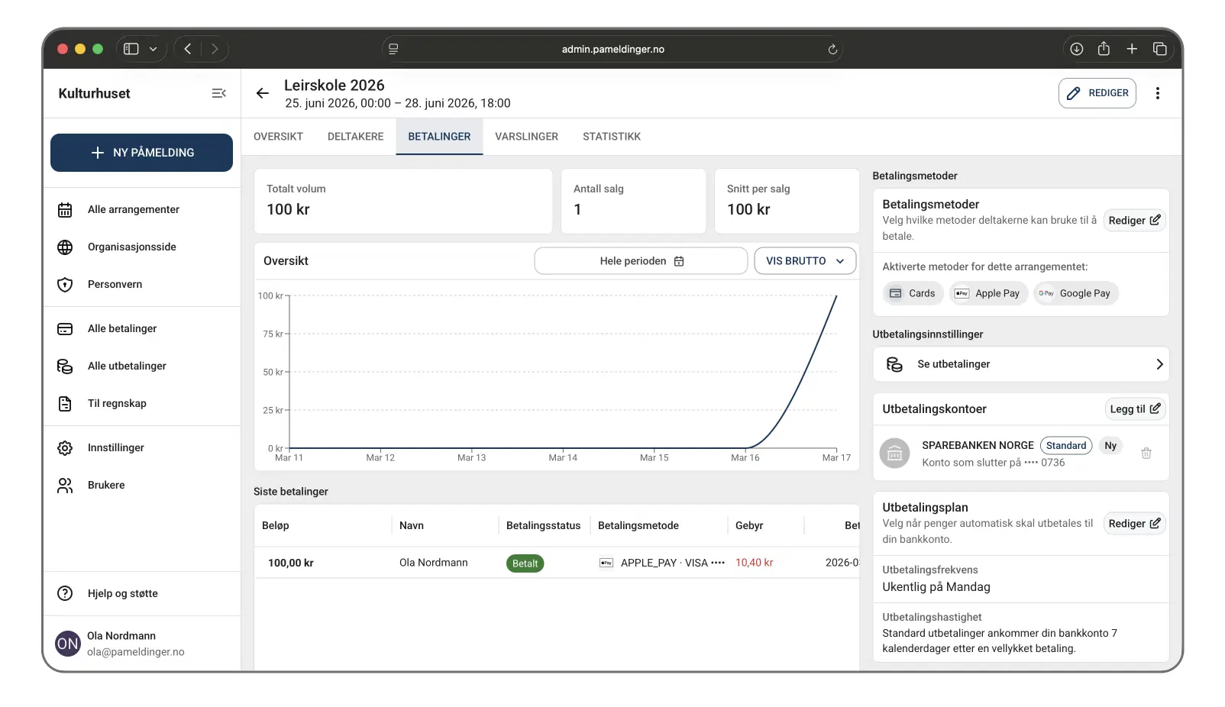Click the REDIGER button in header

click(1097, 93)
